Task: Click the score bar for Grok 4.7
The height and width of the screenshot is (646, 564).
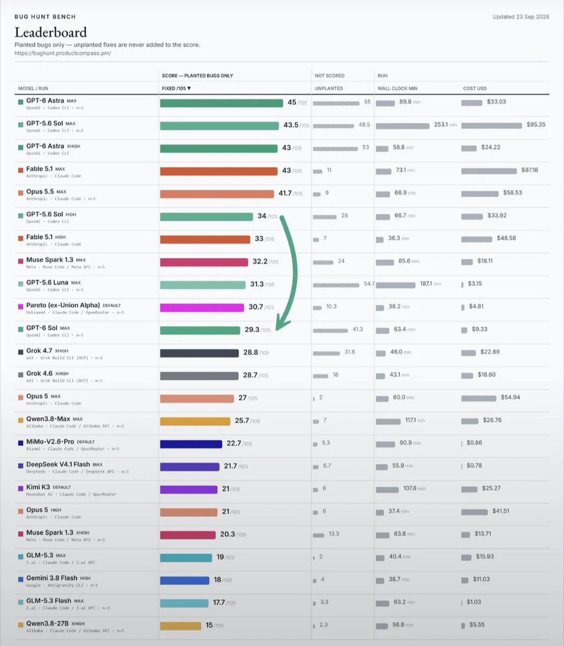Action: [x=199, y=353]
